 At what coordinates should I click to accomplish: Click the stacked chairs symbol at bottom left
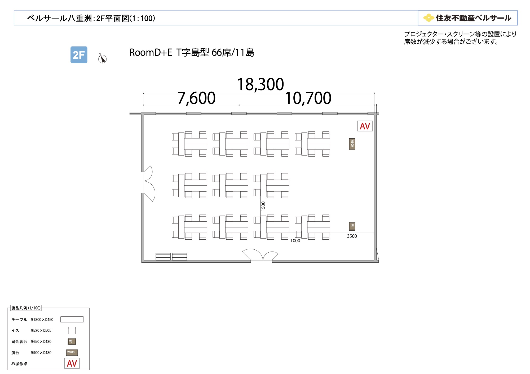tap(171, 257)
